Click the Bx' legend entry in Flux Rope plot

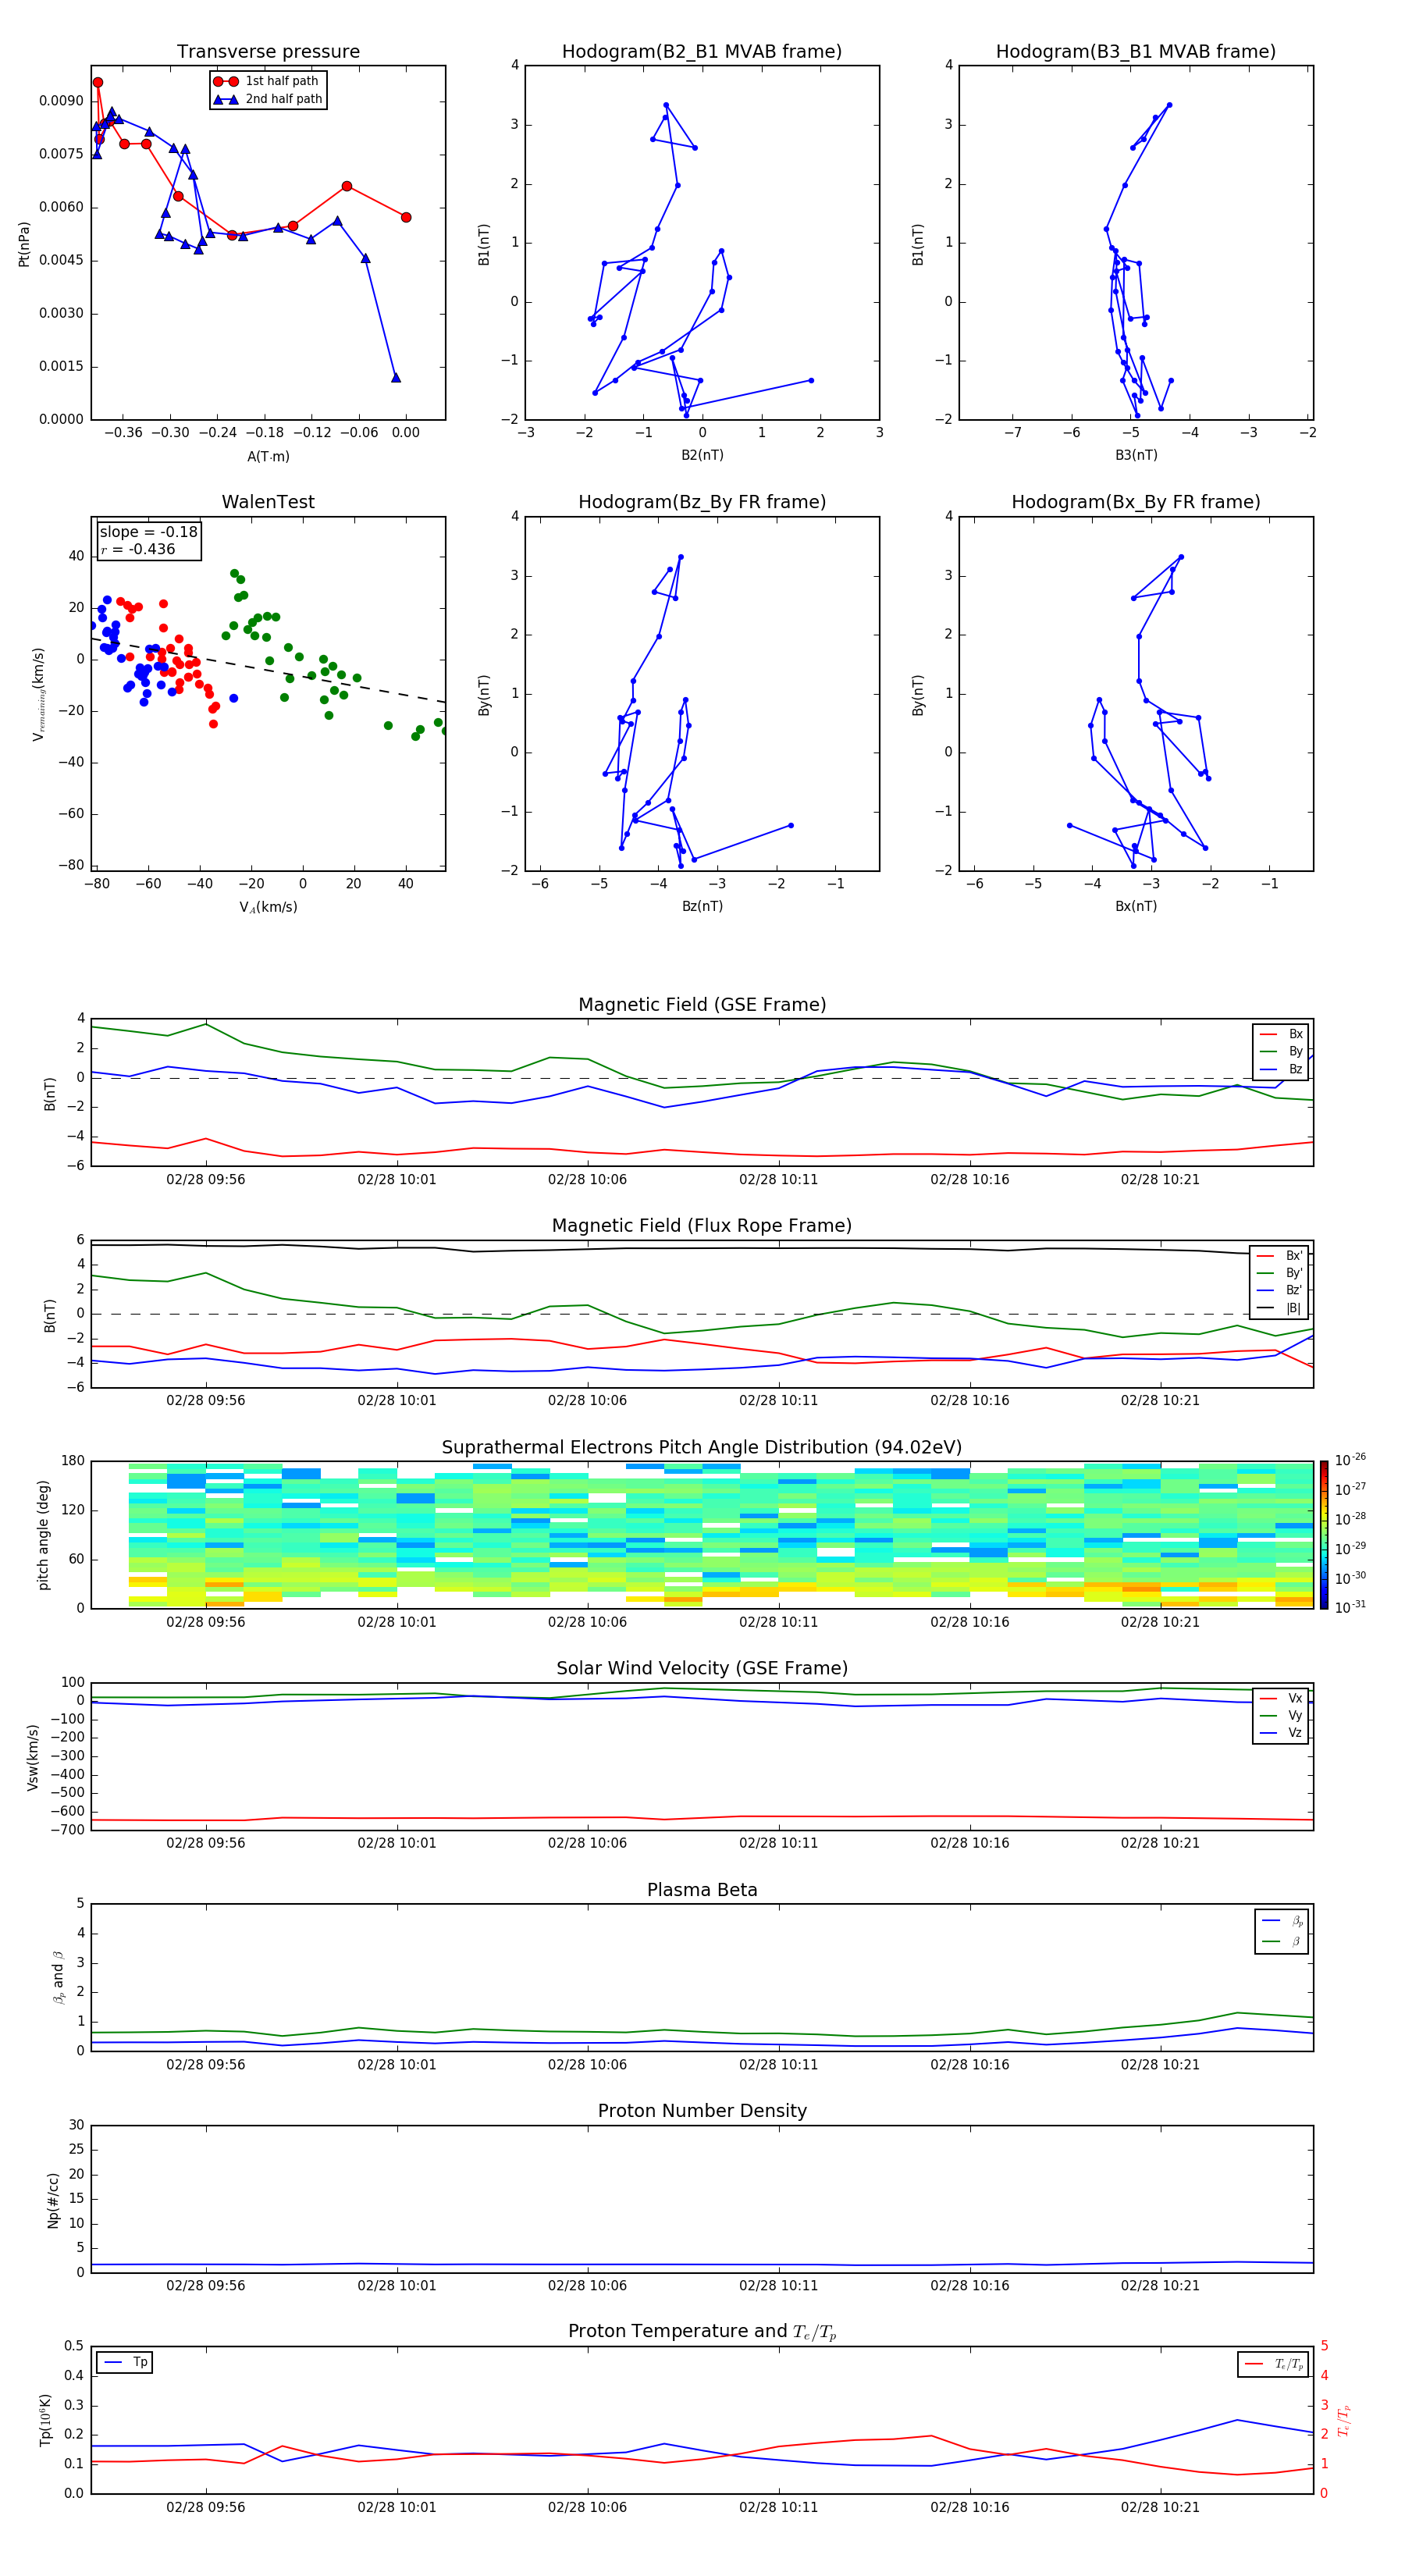point(1280,1256)
